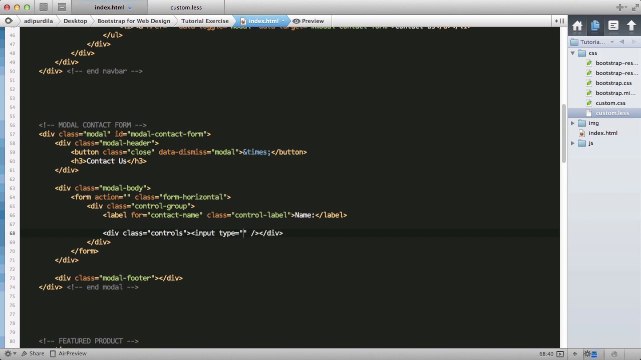This screenshot has height=360, width=641.
Task: Click the editor vertical scrollbar thumb
Action: pyautogui.click(x=564, y=133)
